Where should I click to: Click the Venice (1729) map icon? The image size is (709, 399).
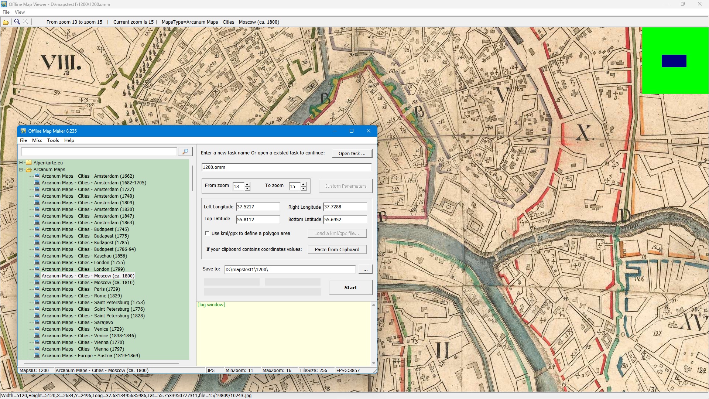37,329
